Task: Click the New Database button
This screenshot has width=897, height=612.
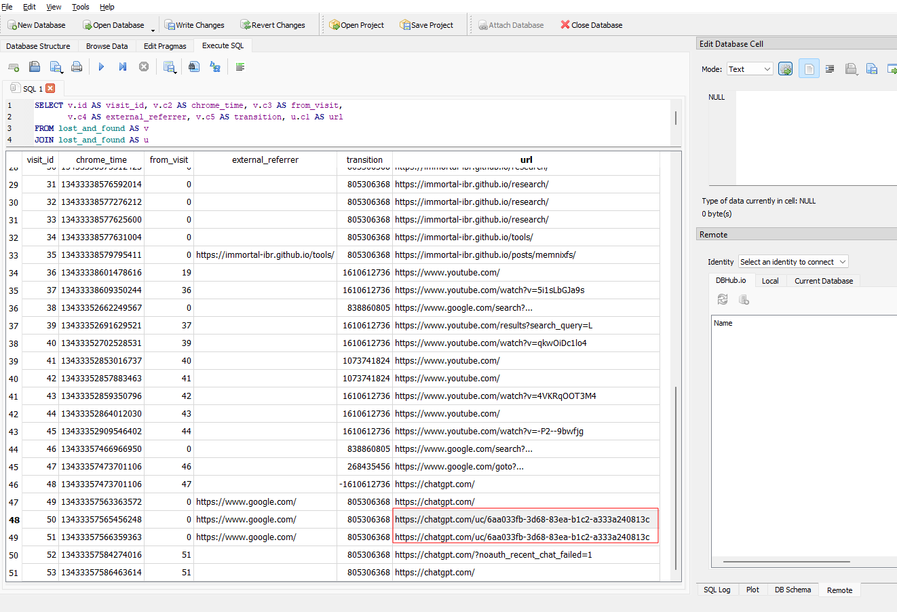Action: point(37,25)
